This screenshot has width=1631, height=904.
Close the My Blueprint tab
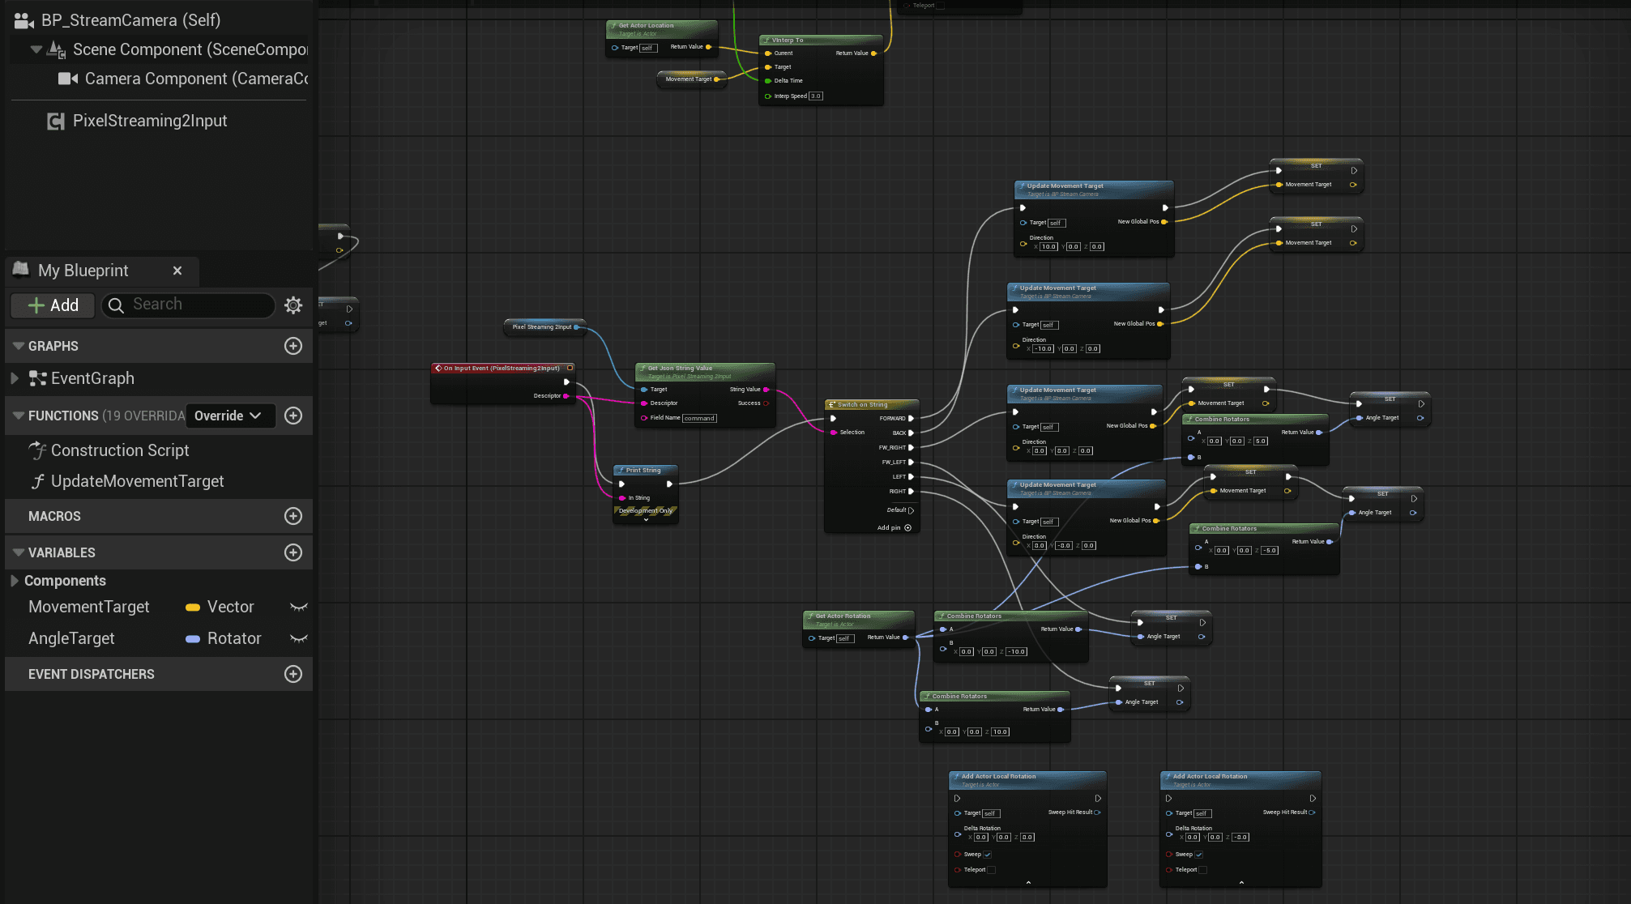point(177,271)
